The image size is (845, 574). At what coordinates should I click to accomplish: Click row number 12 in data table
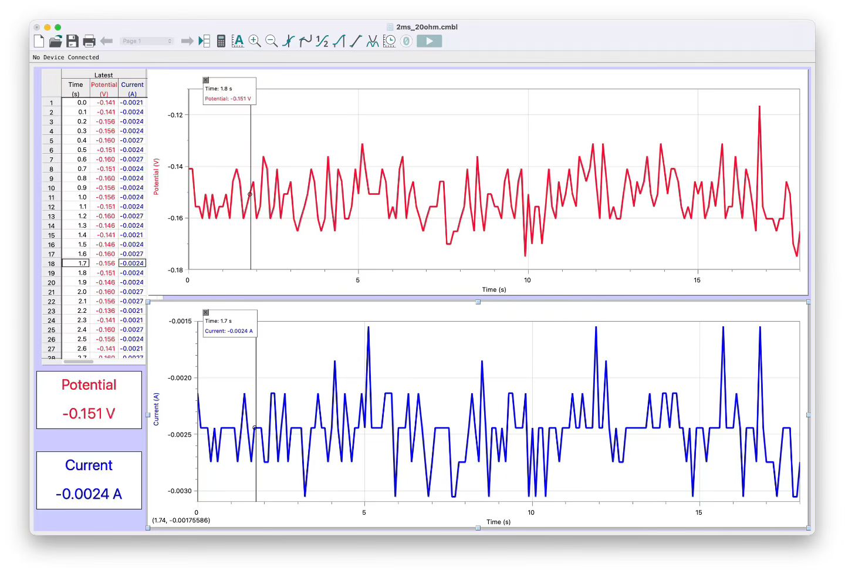coord(52,207)
